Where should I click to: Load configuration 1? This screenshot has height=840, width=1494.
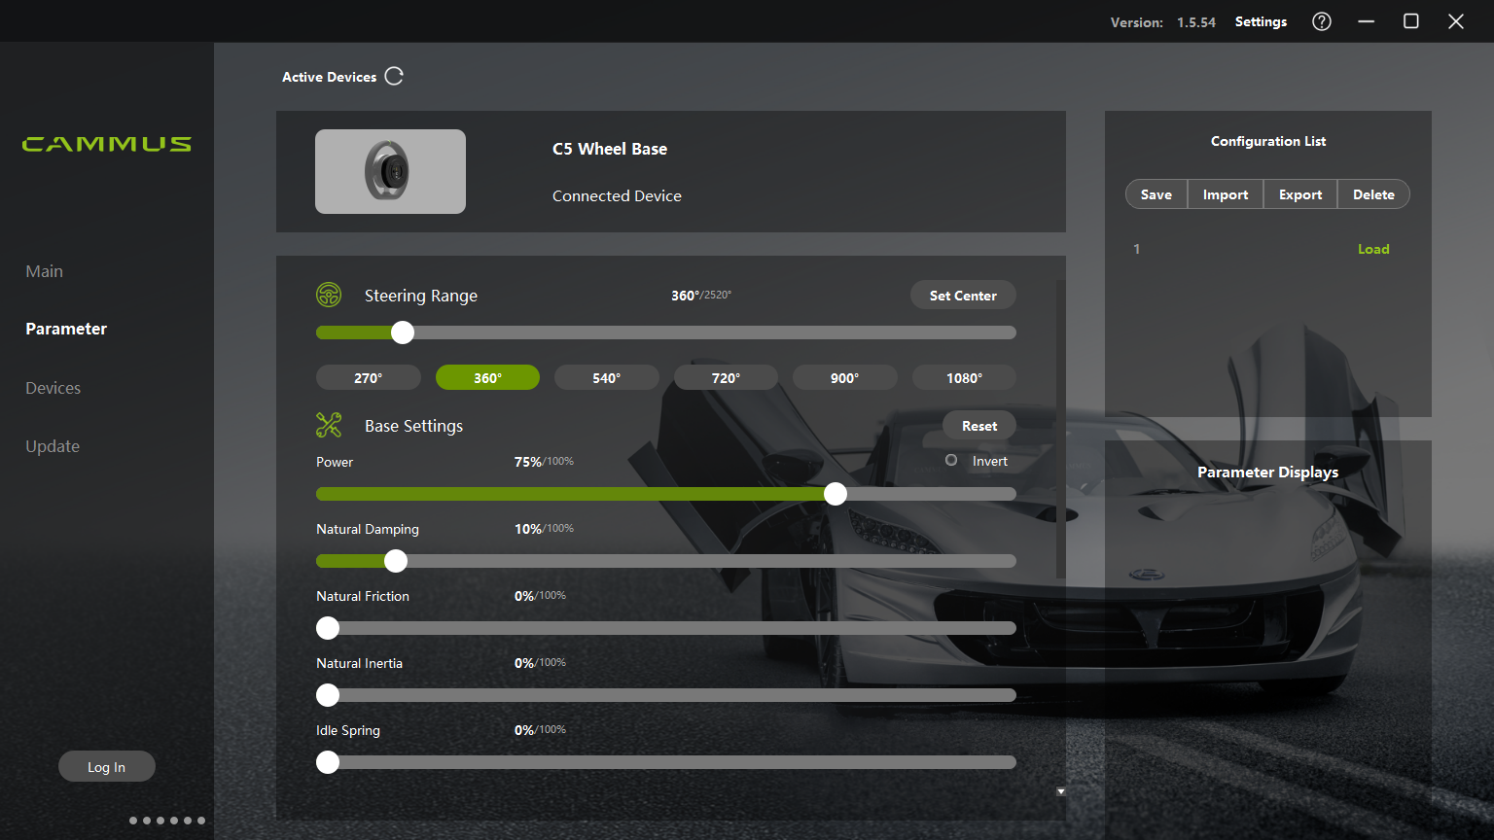click(x=1373, y=249)
